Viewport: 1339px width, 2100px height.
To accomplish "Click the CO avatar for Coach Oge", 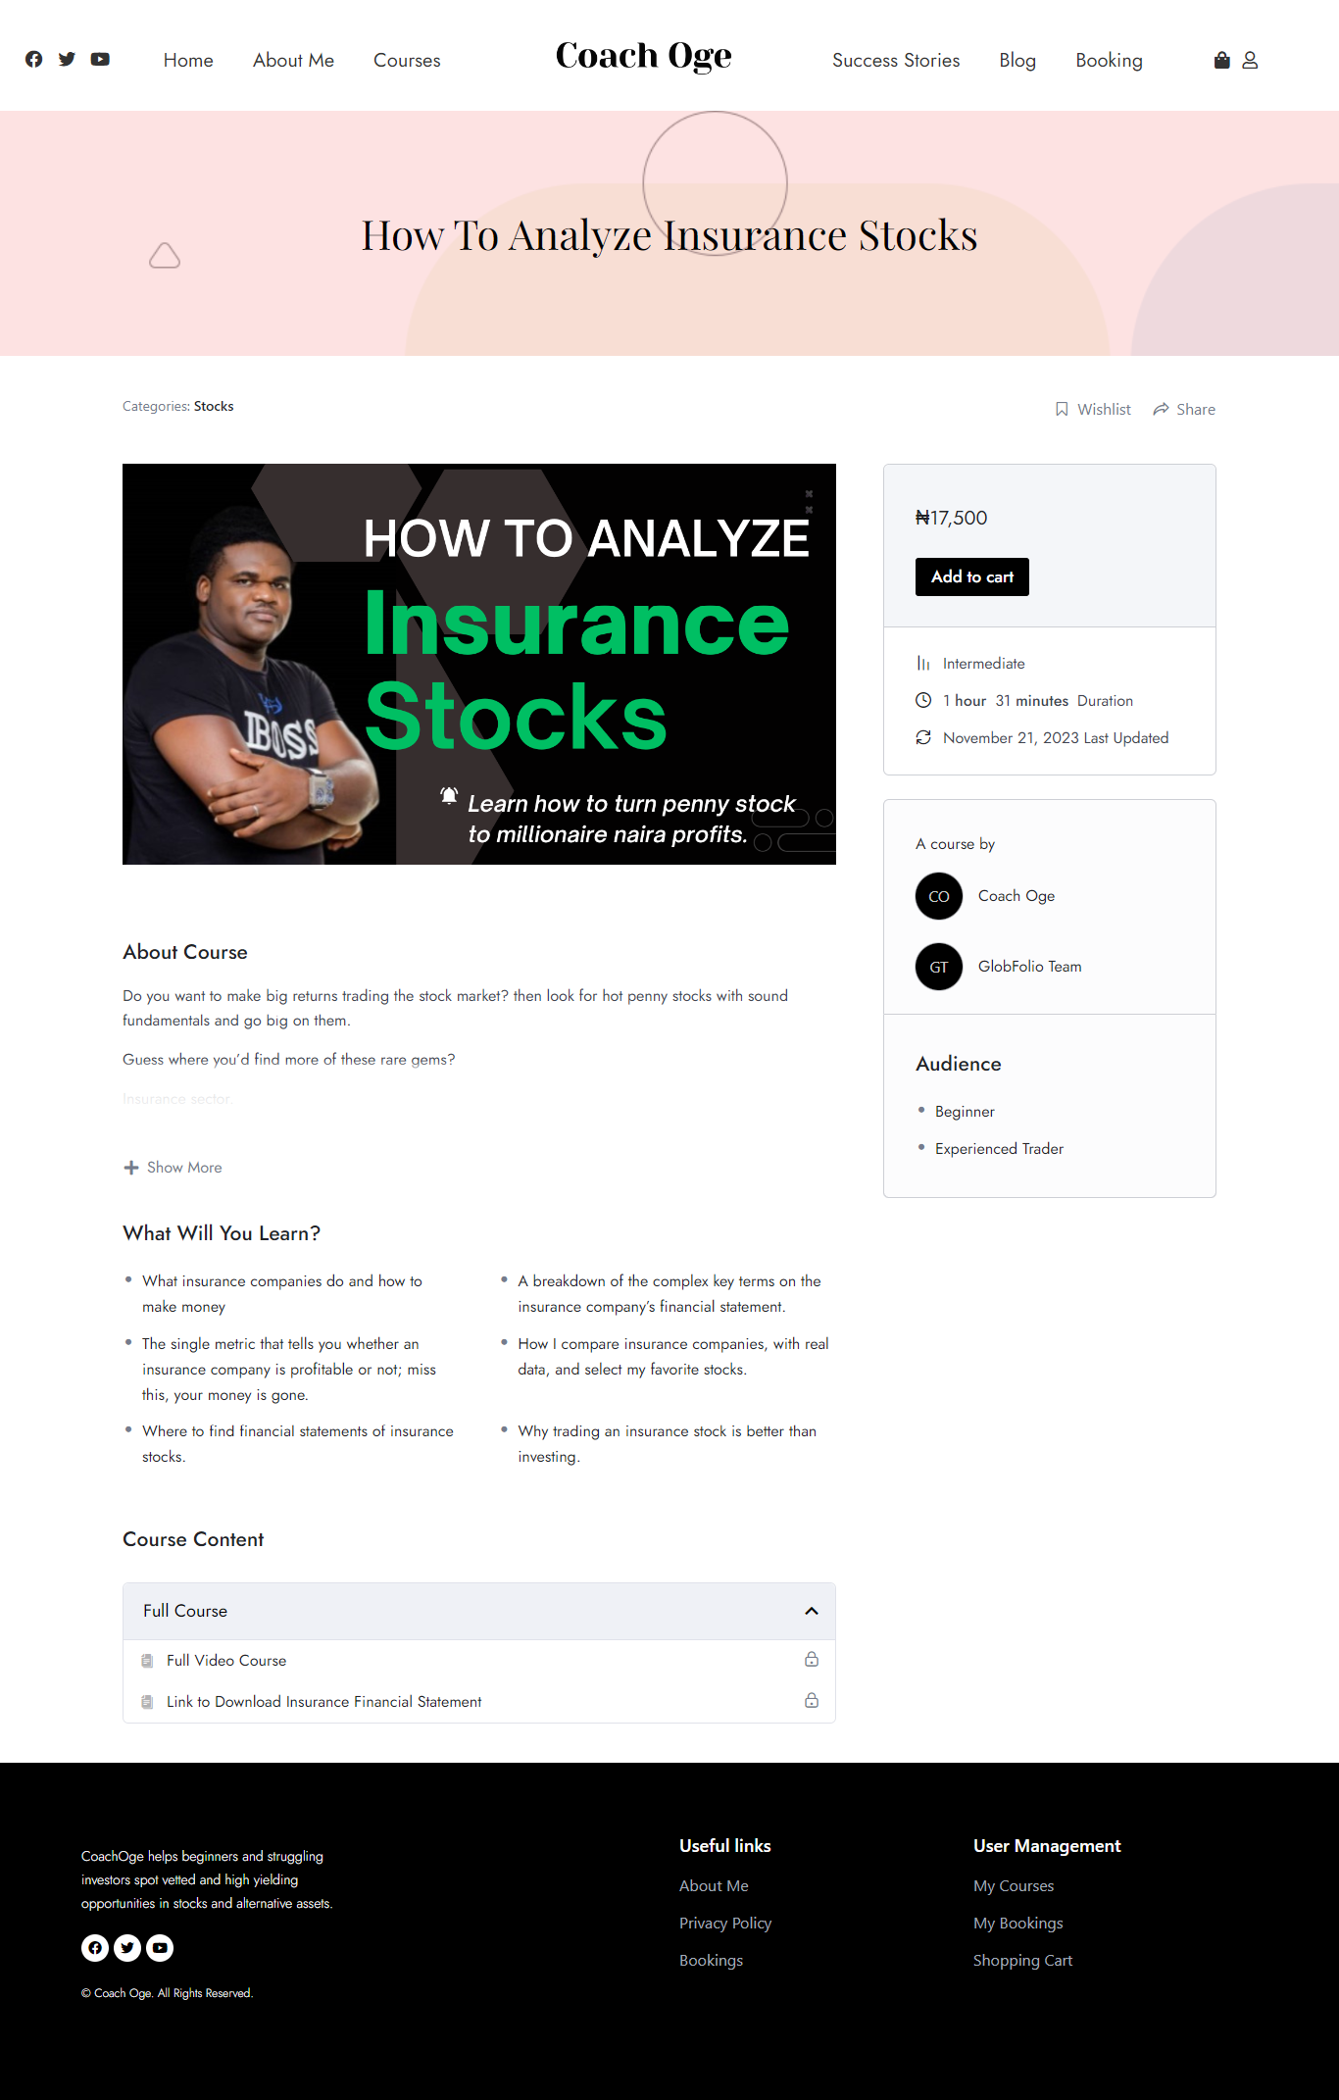I will (x=938, y=895).
